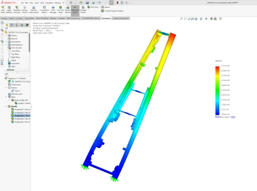Switch to the Sketch tab
The height and width of the screenshot is (191, 257).
pos(12,18)
